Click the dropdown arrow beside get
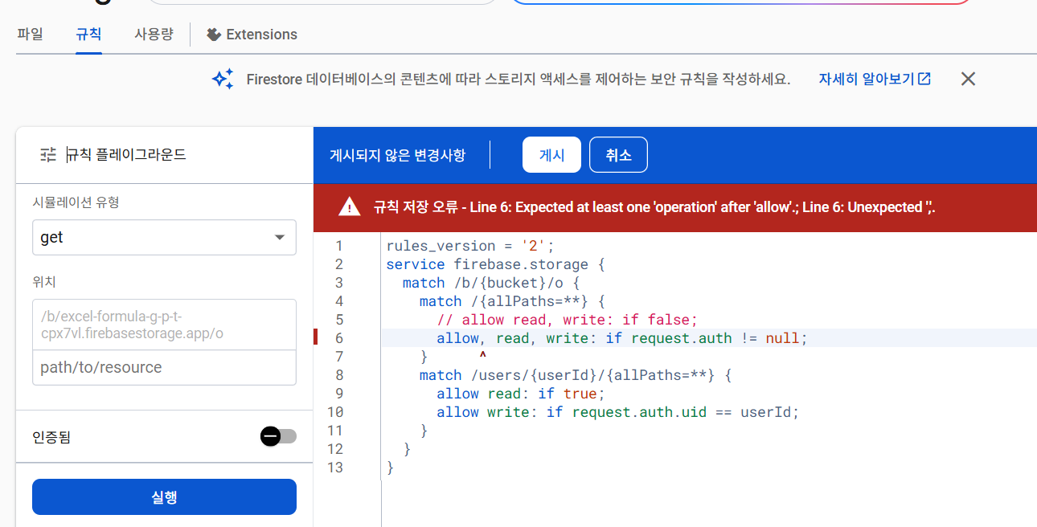This screenshot has height=527, width=1037. coord(280,237)
